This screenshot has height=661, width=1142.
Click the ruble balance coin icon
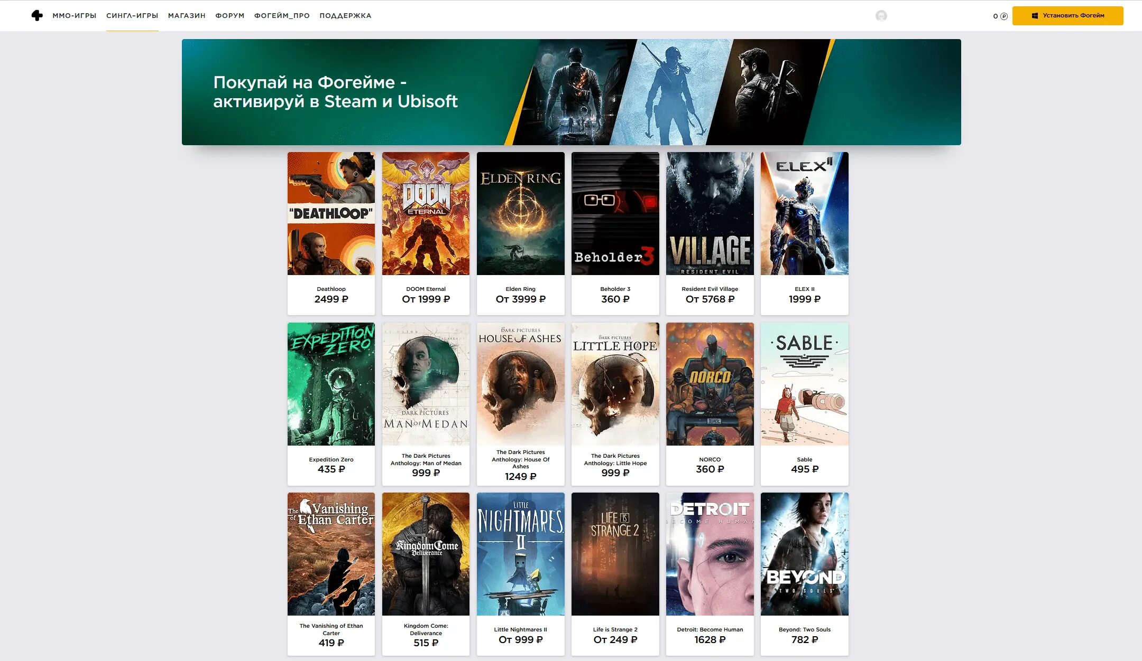click(1003, 16)
